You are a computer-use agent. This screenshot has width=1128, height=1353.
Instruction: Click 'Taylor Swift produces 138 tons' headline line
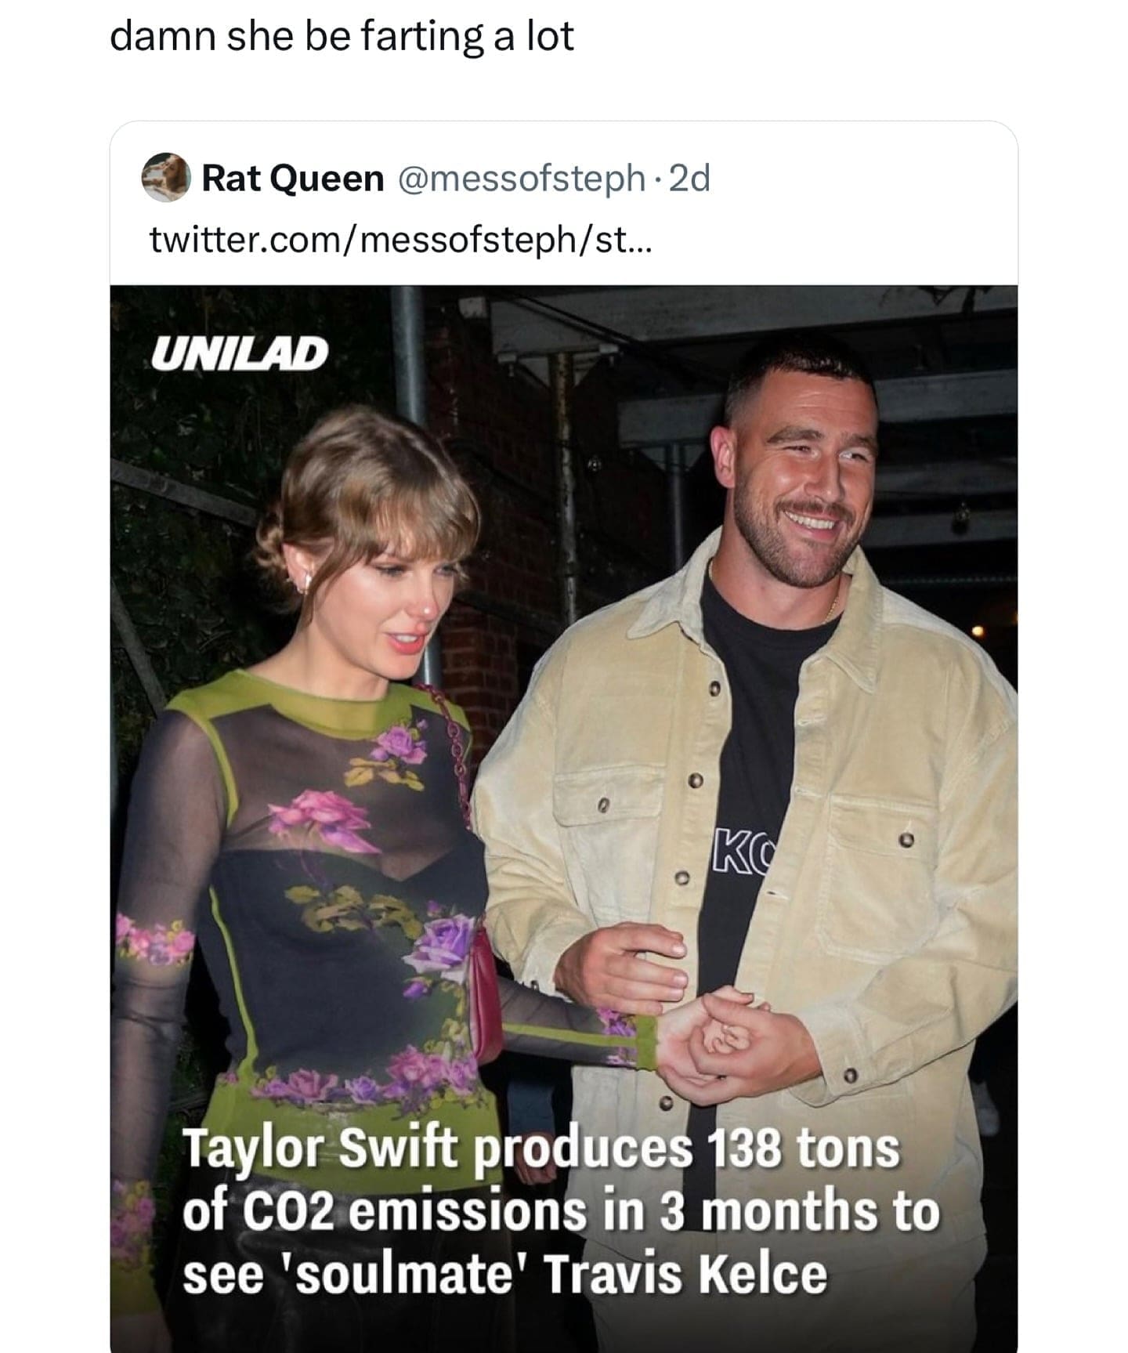point(542,1150)
